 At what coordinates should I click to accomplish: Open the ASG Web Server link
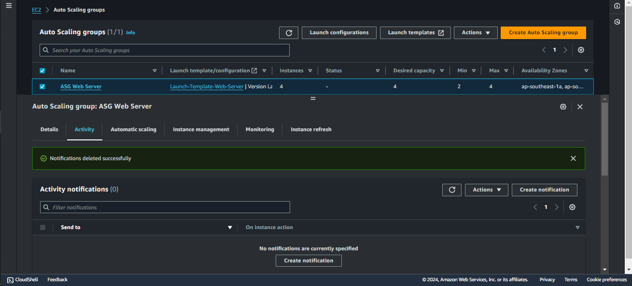point(81,87)
